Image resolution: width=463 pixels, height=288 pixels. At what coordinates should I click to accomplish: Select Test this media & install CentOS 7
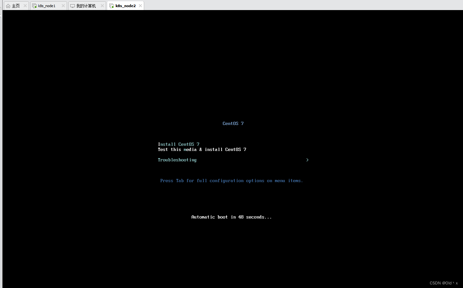[x=202, y=149]
